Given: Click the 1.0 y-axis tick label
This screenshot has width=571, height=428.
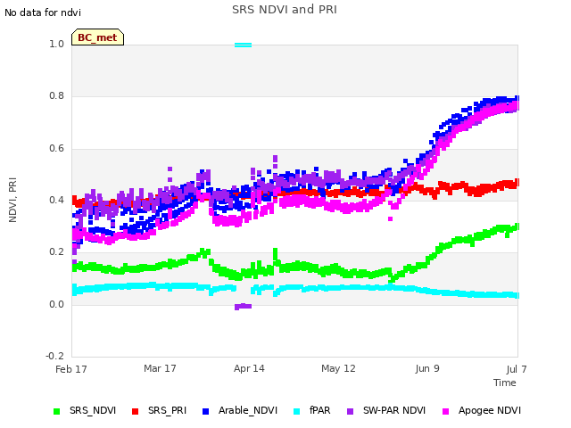Looking at the screenshot, I should tap(56, 44).
